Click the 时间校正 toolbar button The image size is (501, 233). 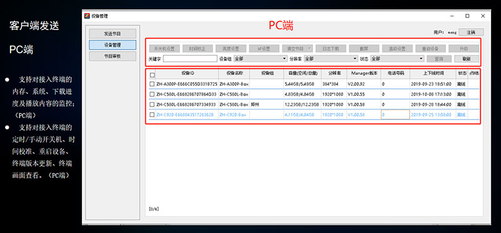[x=197, y=49]
